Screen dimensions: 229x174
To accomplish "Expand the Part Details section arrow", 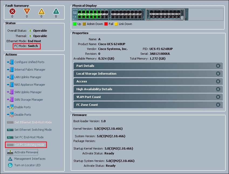I will click(x=218, y=66).
